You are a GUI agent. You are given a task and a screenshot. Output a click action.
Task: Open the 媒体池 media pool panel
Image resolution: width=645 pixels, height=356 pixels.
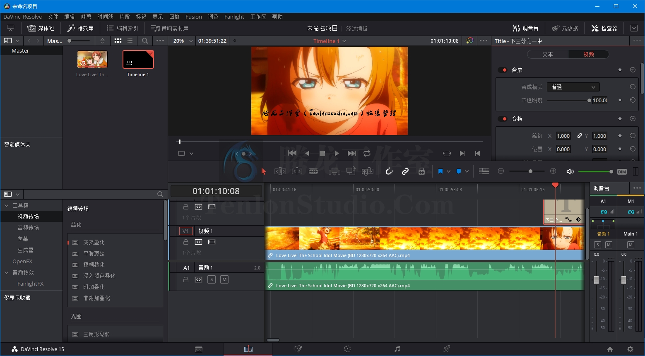[41, 28]
